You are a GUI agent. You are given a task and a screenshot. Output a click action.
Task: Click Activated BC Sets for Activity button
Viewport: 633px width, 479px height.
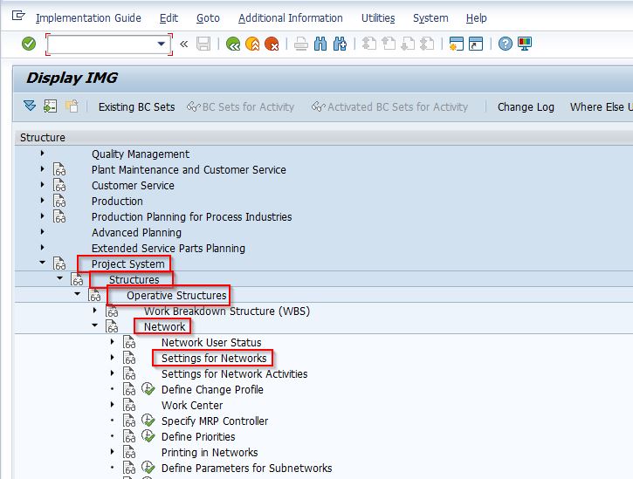[x=389, y=107]
